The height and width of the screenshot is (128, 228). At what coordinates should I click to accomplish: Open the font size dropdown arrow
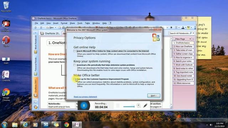pos(167,27)
